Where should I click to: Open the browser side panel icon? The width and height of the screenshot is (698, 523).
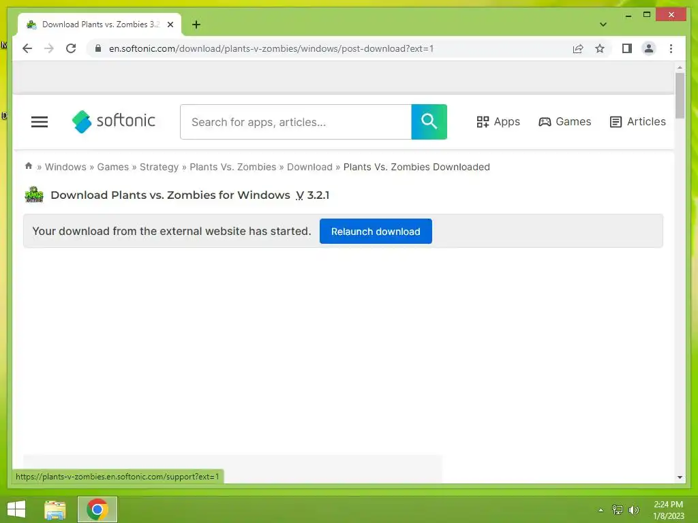[x=627, y=48]
